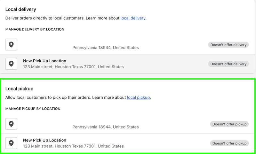The image size is (256, 154).
Task: Open the "local pickup" help link
Action: pyautogui.click(x=138, y=97)
